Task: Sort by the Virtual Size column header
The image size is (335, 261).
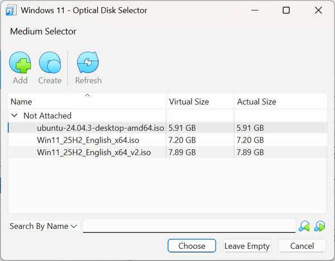Action: point(200,101)
